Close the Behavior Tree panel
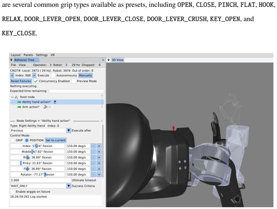This screenshot has height=209, width=277. coord(103,60)
